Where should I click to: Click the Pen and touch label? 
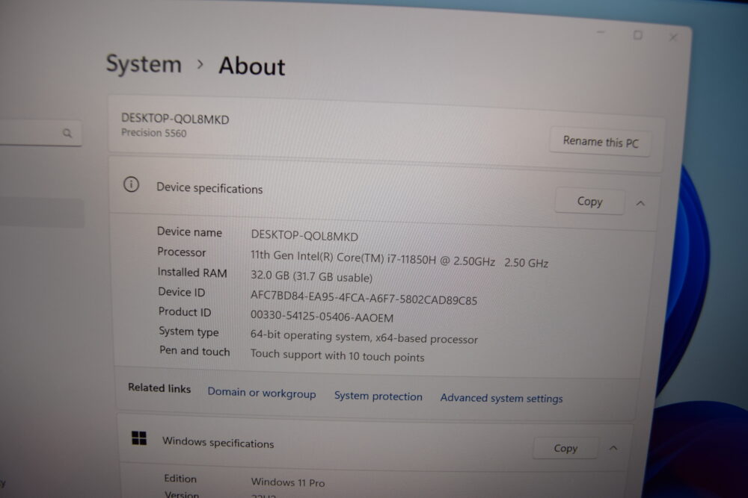[194, 352]
